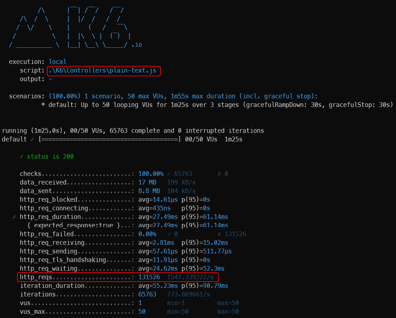Image resolution: width=396 pixels, height=318 pixels.
Task: Click the 'running (1m25.0s)' status line
Action: tap(133, 131)
